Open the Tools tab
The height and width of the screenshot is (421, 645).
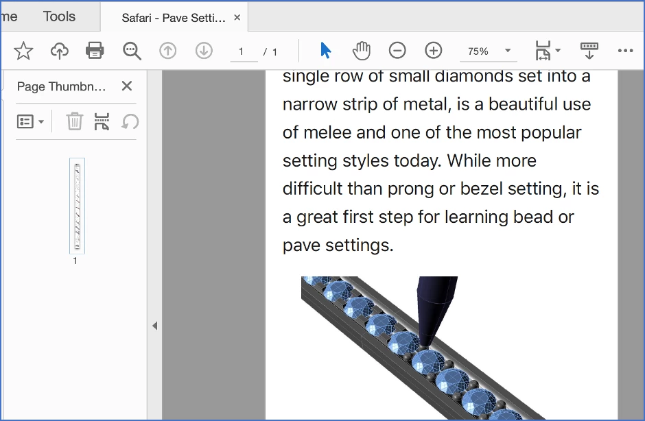tap(59, 16)
